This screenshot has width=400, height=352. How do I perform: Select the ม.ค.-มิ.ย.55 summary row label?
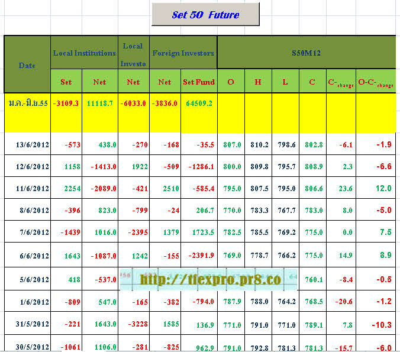click(27, 103)
